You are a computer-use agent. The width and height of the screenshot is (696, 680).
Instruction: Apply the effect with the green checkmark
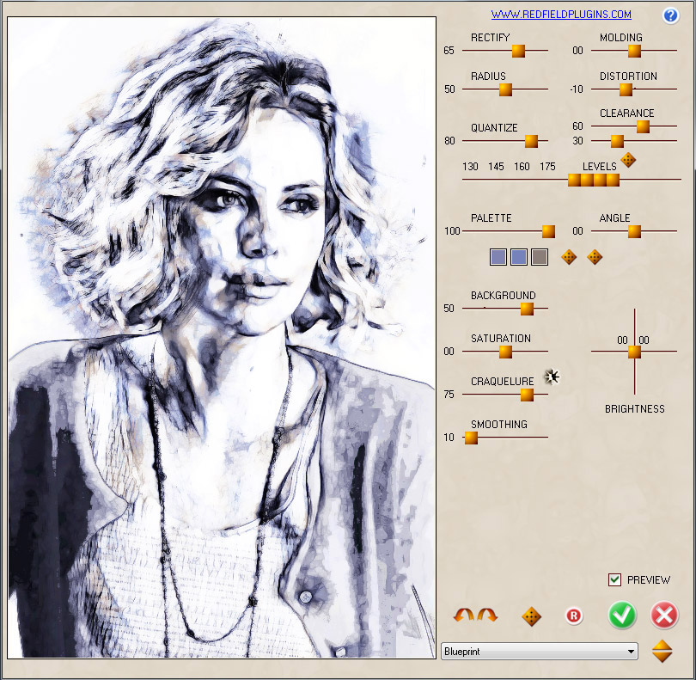(x=622, y=616)
